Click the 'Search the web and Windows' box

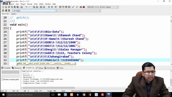(x=28, y=95)
